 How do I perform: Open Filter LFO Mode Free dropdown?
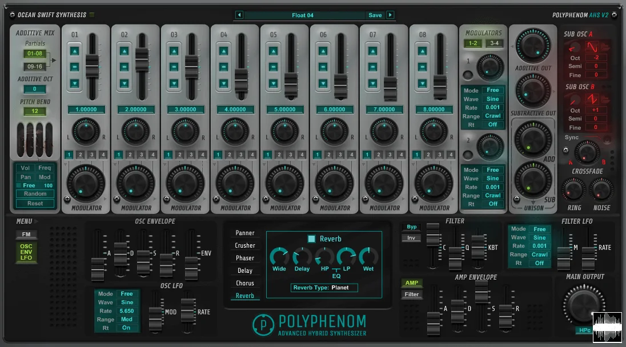[x=539, y=229]
